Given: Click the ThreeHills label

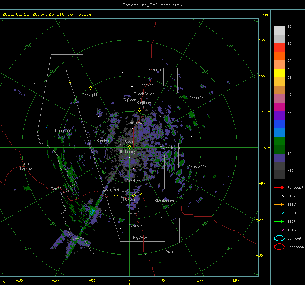Looking at the screenshot, I should 170,148.
